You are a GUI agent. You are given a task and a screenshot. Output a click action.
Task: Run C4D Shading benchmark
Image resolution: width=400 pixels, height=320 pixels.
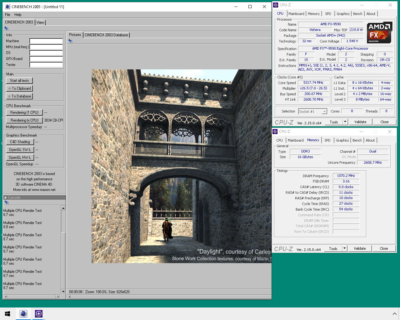point(20,142)
